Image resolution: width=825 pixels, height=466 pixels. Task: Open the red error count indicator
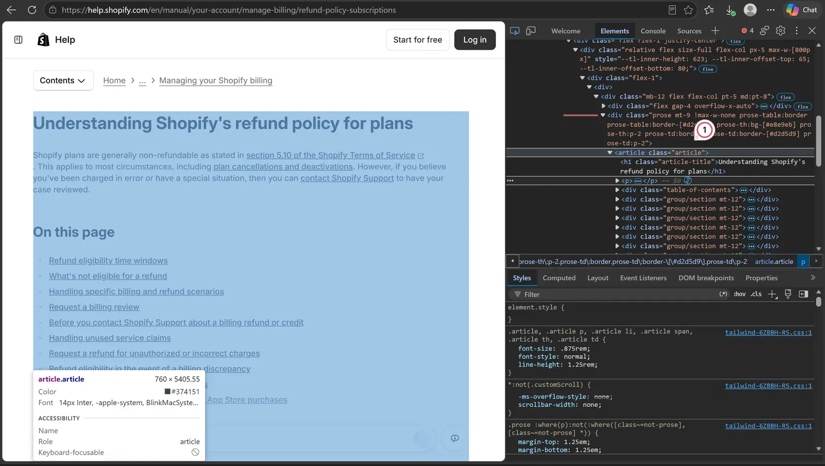coord(748,31)
